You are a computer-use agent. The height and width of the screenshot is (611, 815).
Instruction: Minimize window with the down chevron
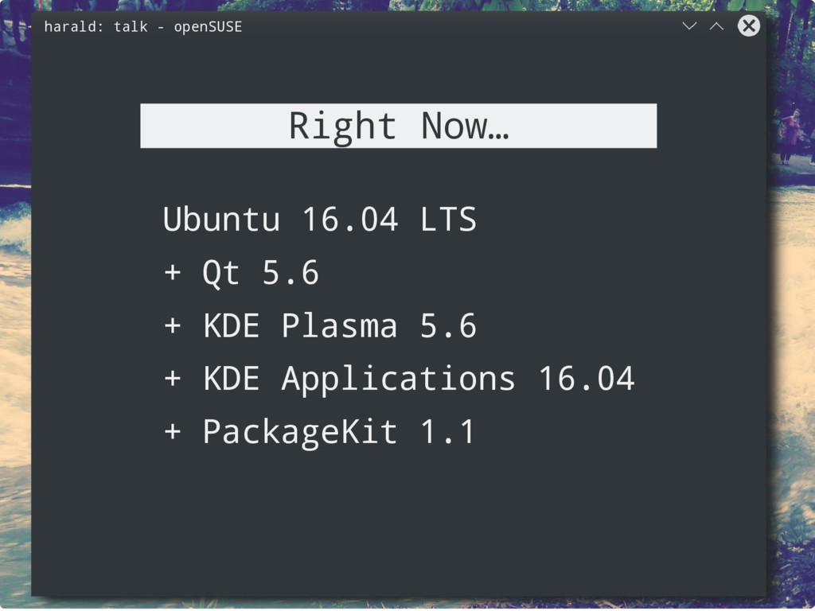(x=689, y=25)
